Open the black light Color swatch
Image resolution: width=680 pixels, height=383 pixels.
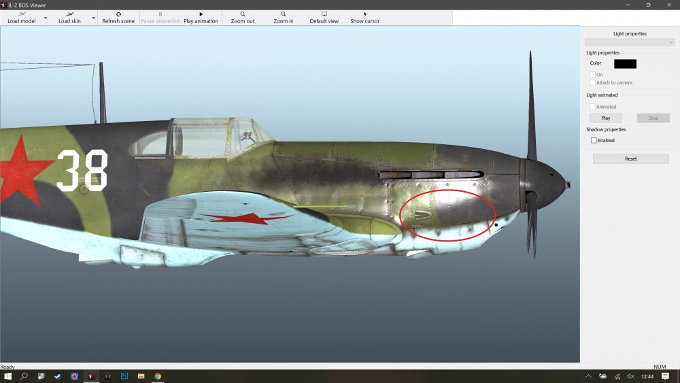point(625,63)
